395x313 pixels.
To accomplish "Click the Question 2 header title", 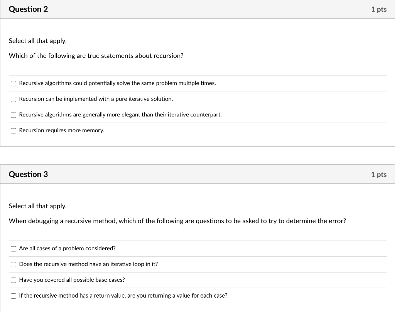I will coord(28,9).
